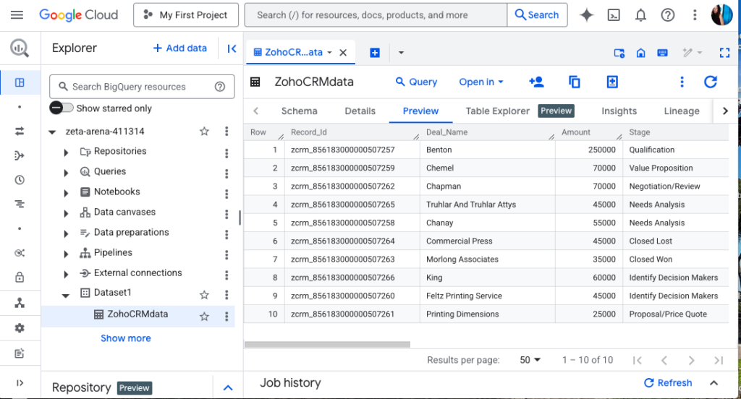Screen dimensions: 741x399
Task: Refresh the ZohoCRMdata table
Action: (711, 82)
